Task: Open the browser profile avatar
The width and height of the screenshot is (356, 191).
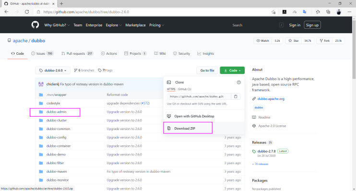Action: point(339,12)
